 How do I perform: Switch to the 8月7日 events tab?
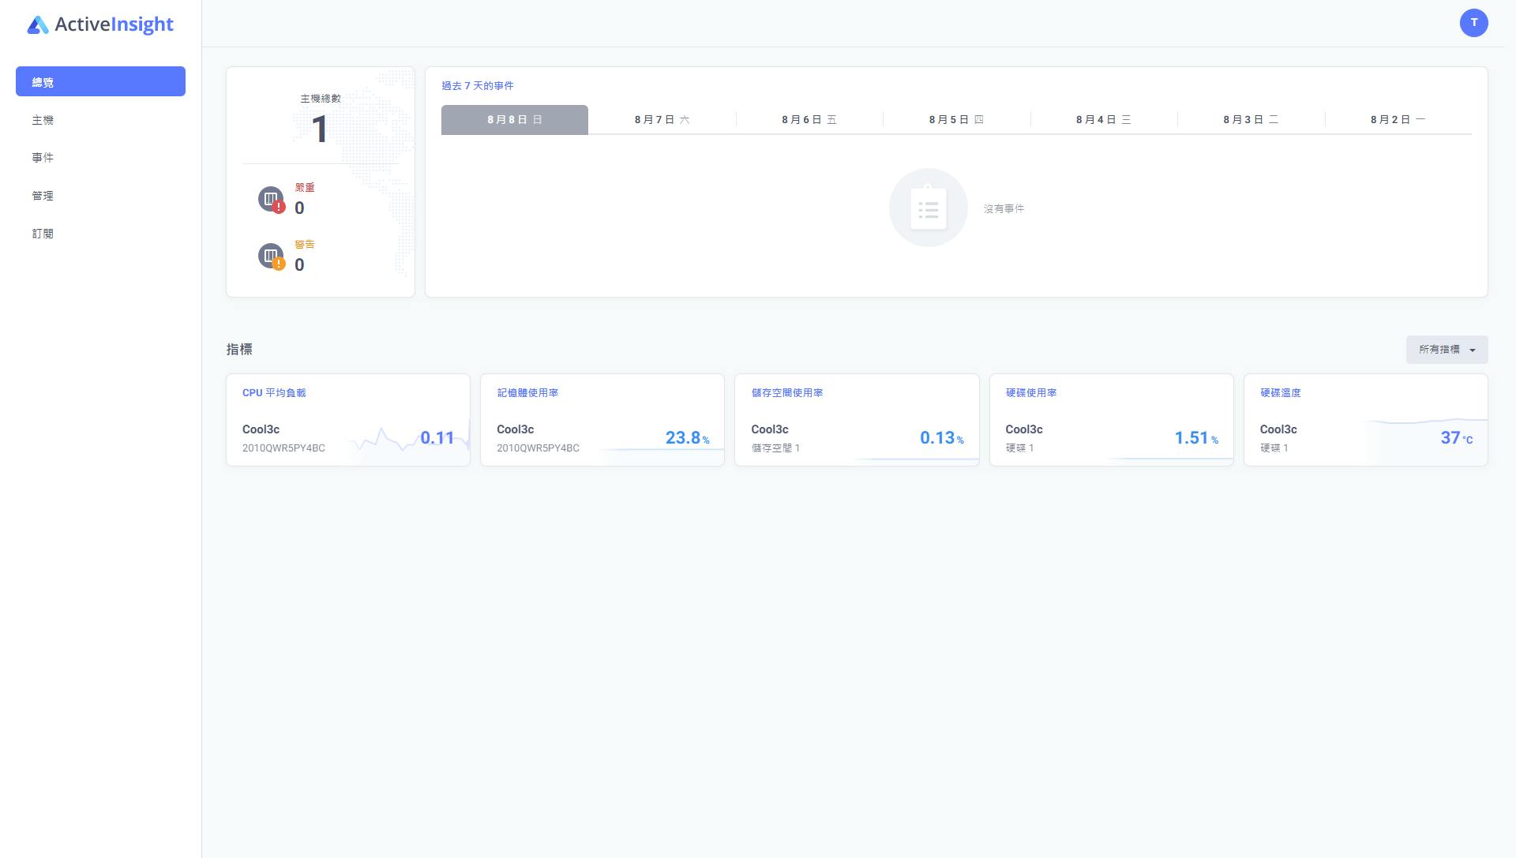click(x=662, y=120)
